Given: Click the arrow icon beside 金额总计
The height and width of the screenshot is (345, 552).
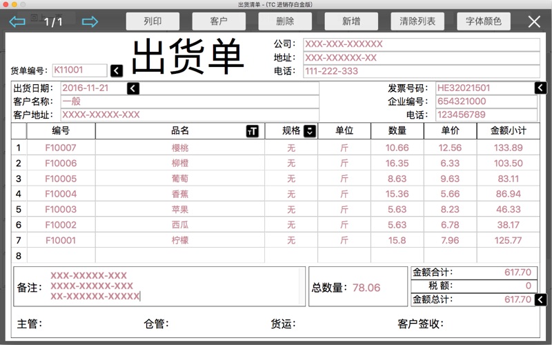Looking at the screenshot, I should 540,299.
